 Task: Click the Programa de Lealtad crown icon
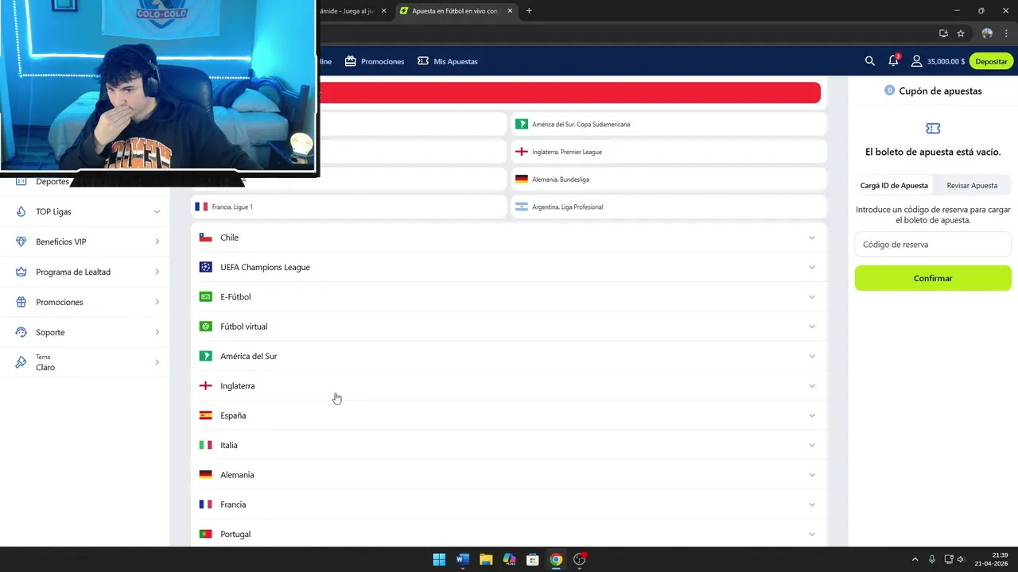coord(21,272)
